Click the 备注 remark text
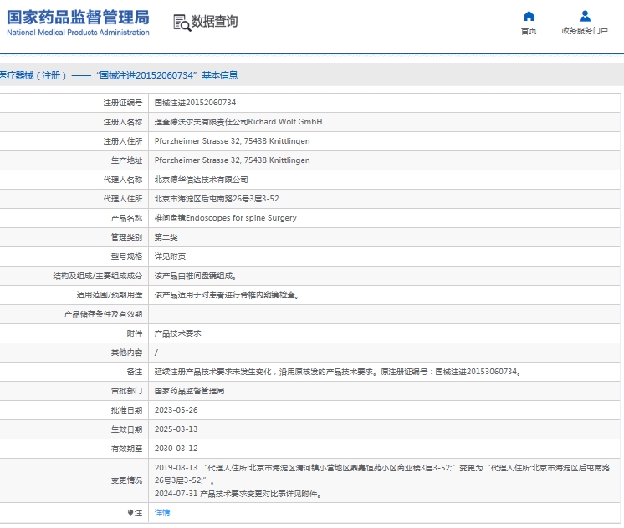 tap(337, 372)
